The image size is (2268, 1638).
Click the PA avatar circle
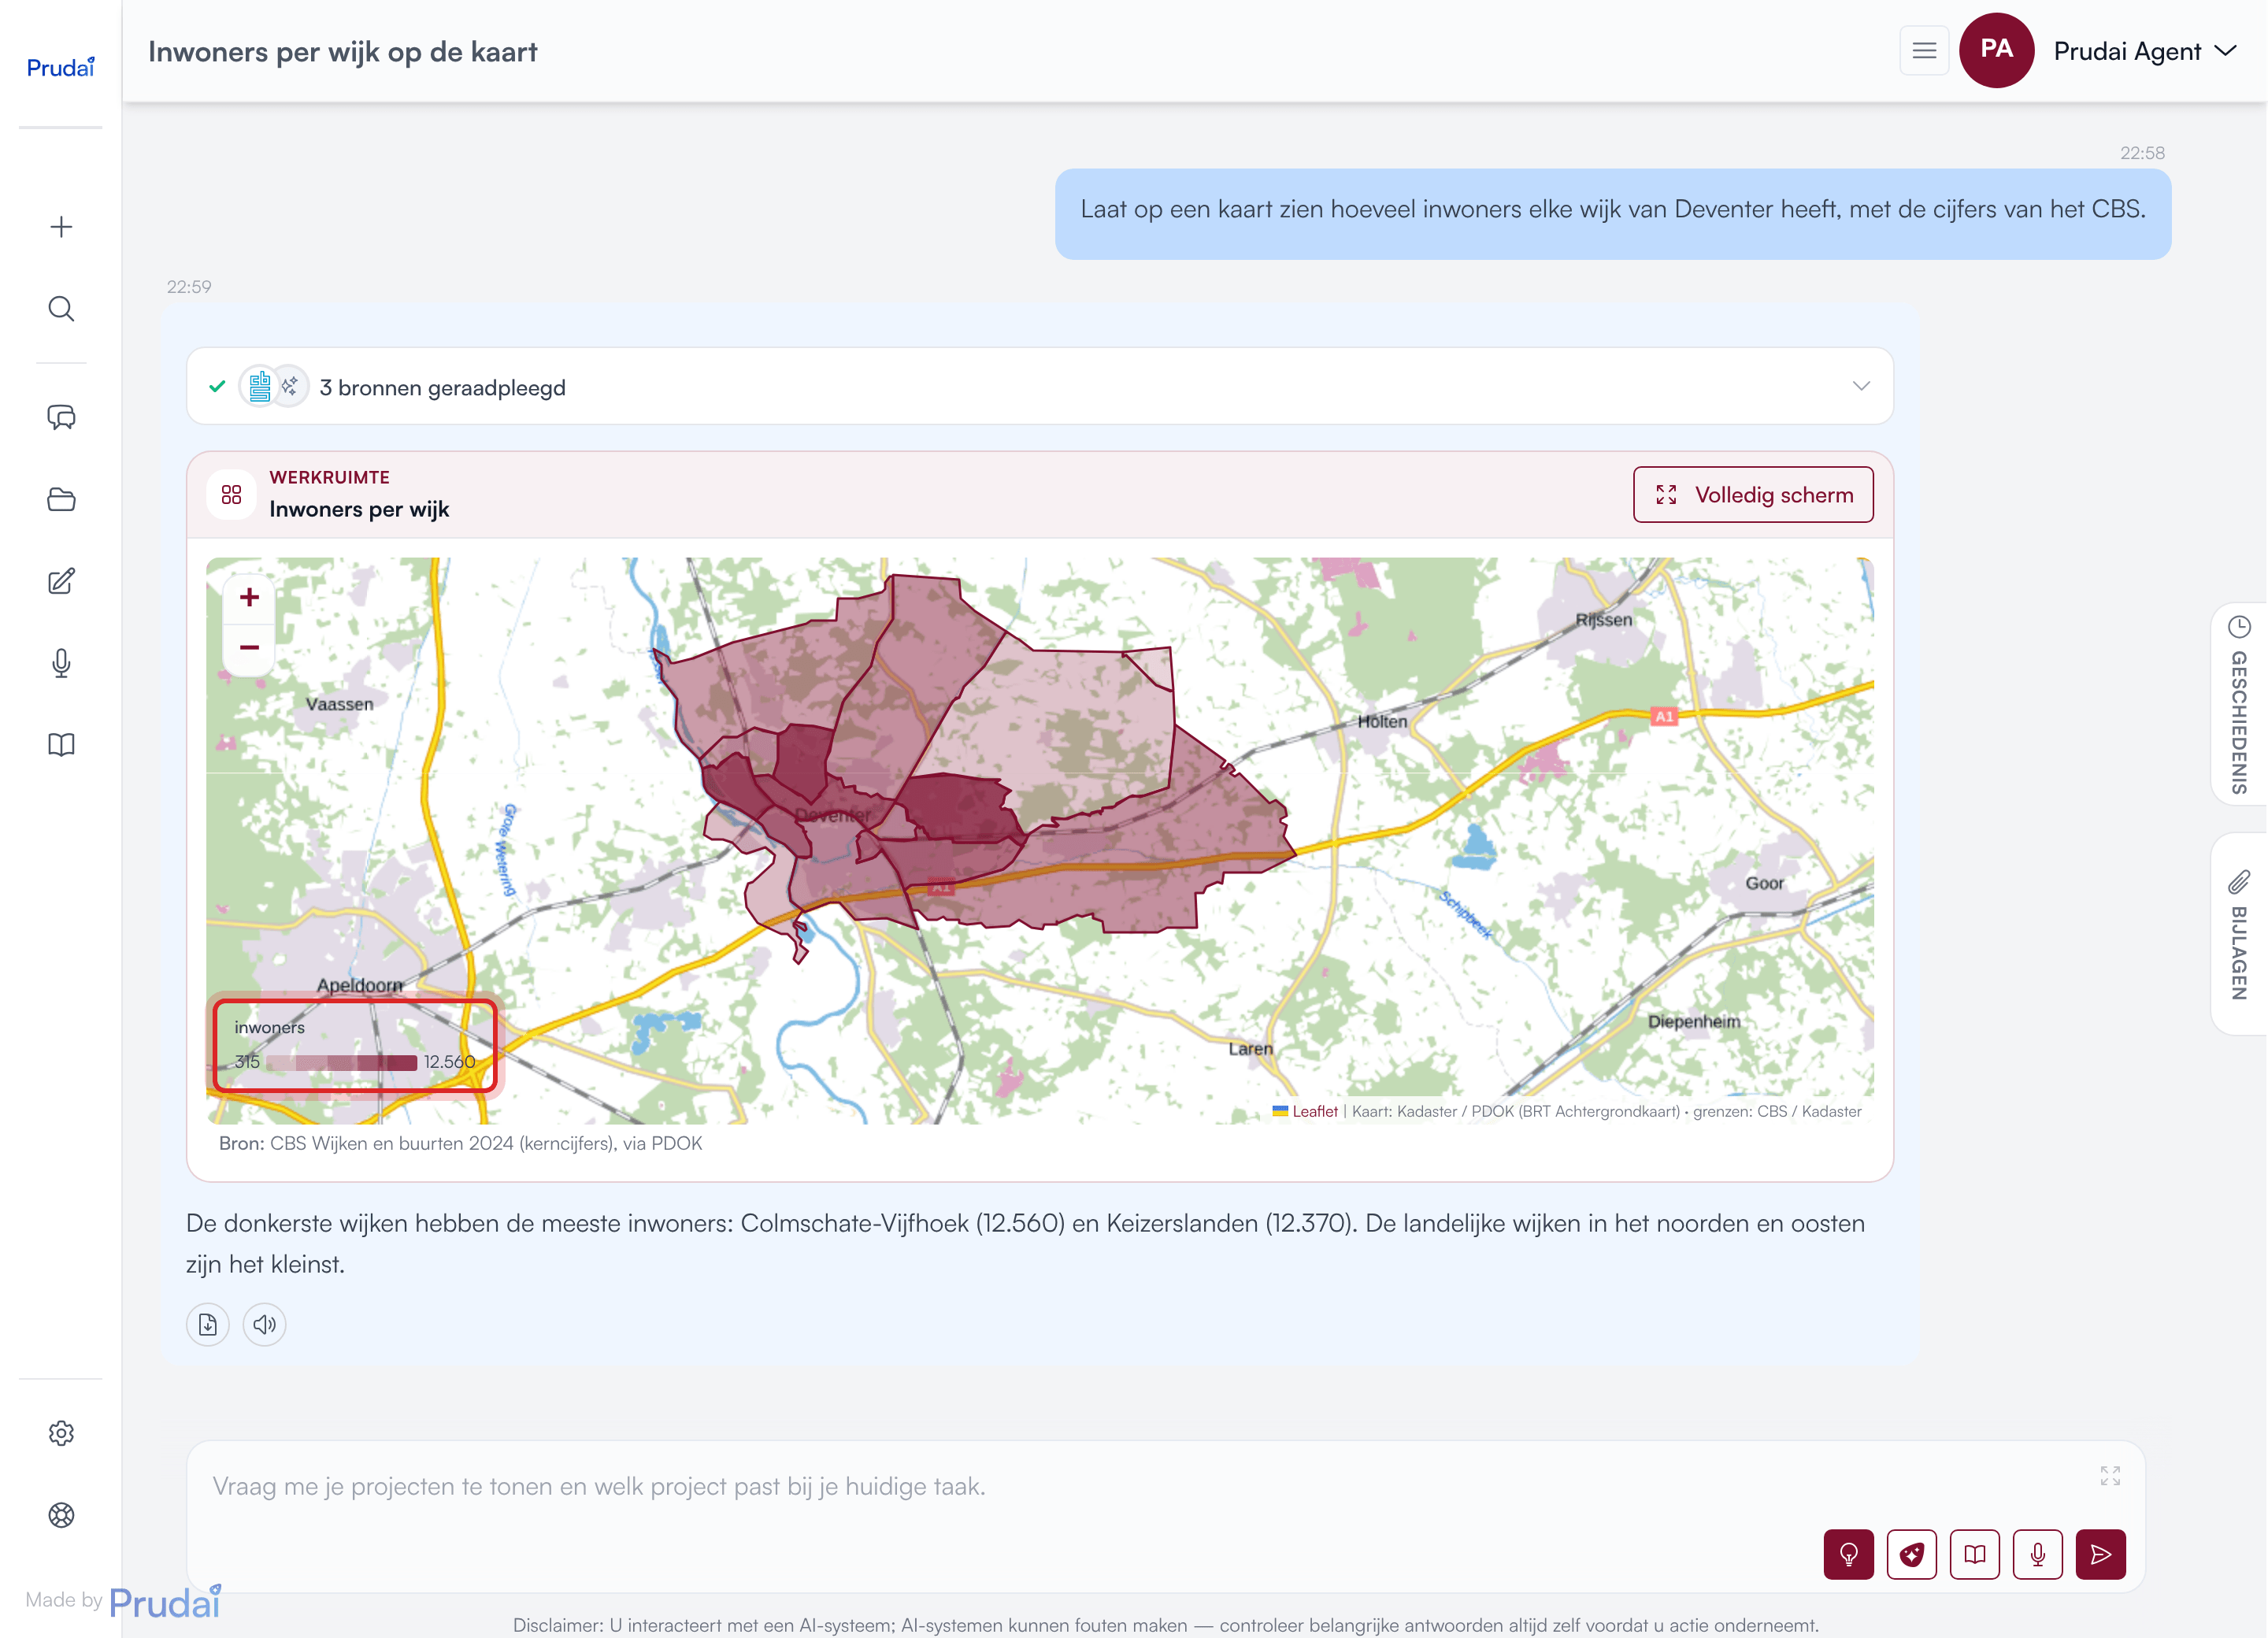coord(1996,50)
